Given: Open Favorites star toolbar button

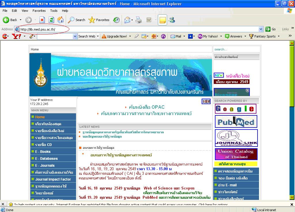Looking at the screenshot, I should 99,20.
